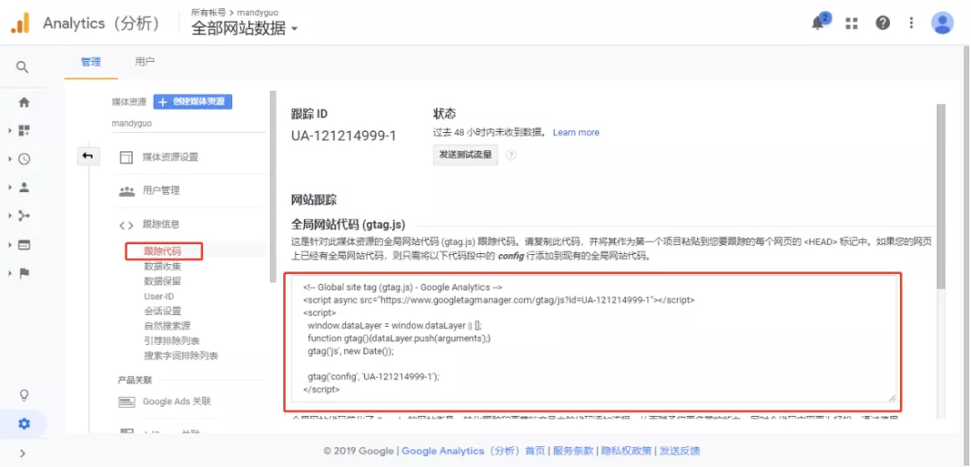Open the 服务条款 footer link
Image resolution: width=971 pixels, height=467 pixels.
573,451
